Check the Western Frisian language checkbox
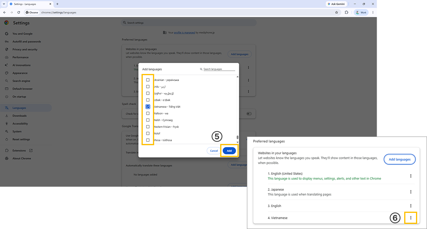The image size is (427, 229). 148,127
